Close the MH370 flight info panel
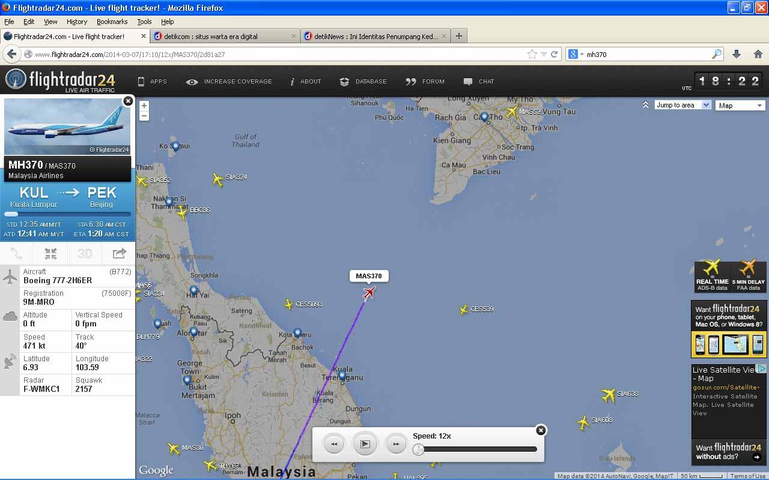Viewport: 769px width, 480px height. 128,101
